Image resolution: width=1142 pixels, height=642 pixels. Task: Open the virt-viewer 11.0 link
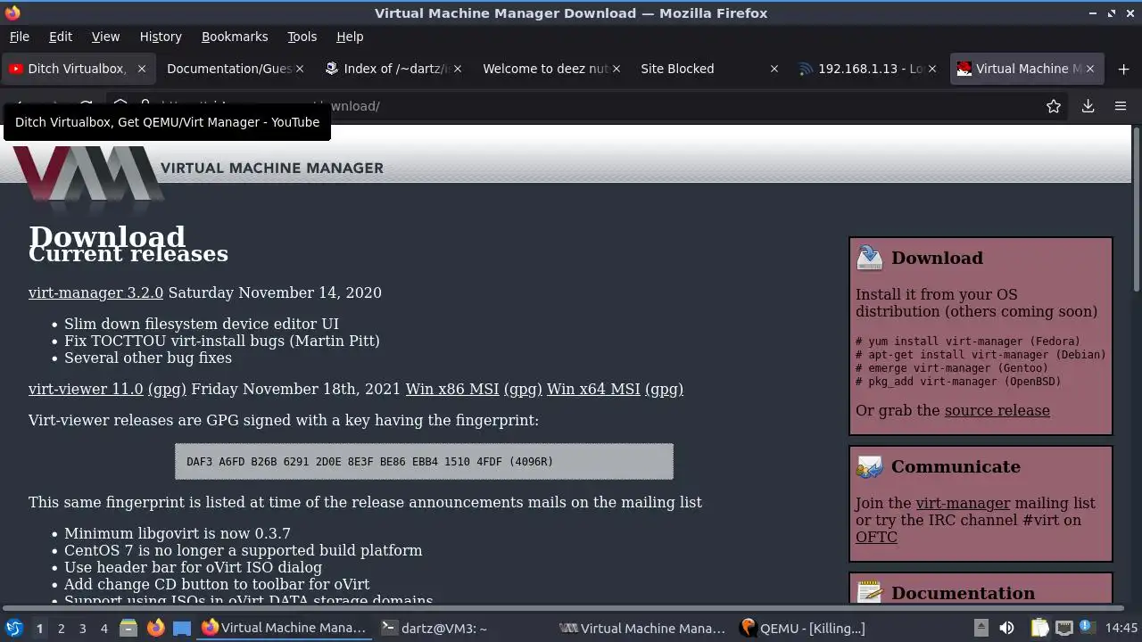[86, 389]
